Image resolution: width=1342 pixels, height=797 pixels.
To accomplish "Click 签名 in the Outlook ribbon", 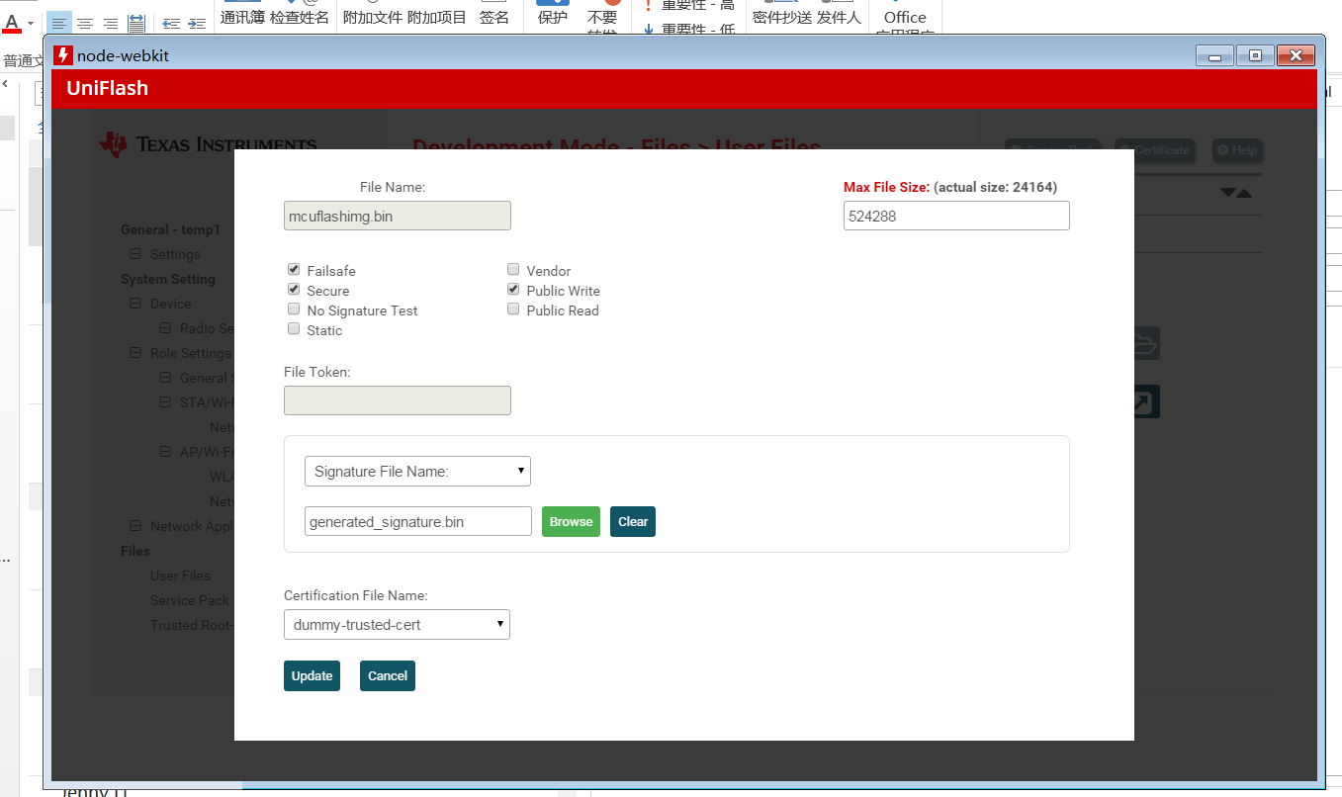I will pos(494,17).
